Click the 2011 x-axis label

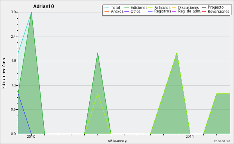click(x=190, y=136)
